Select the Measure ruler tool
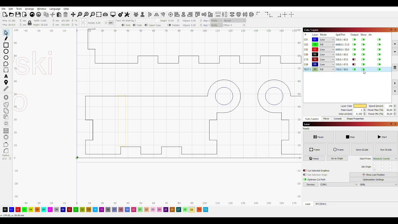This screenshot has height=224, width=398. tap(6, 89)
